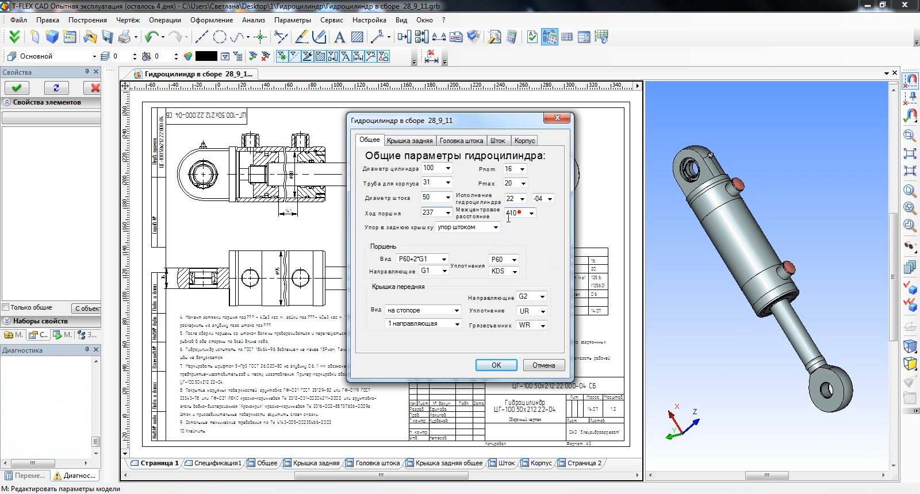Click the zoom to fit all icon
The height and width of the screenshot is (494, 920).
point(910,153)
